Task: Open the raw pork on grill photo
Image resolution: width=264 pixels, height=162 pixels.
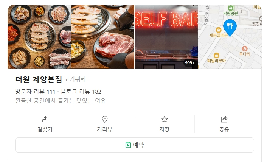Action: (103, 37)
